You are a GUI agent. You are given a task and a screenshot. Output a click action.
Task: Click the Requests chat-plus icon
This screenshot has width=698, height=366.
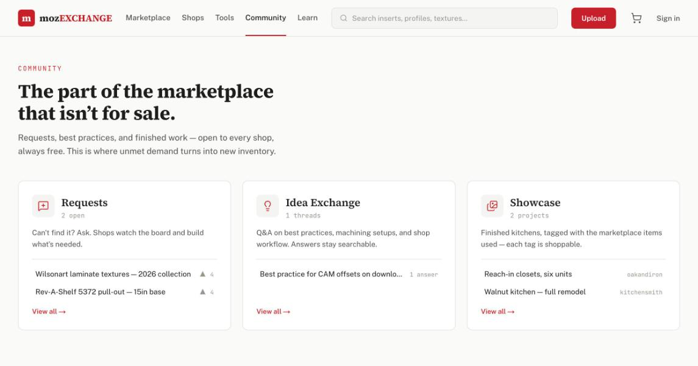[x=43, y=206]
